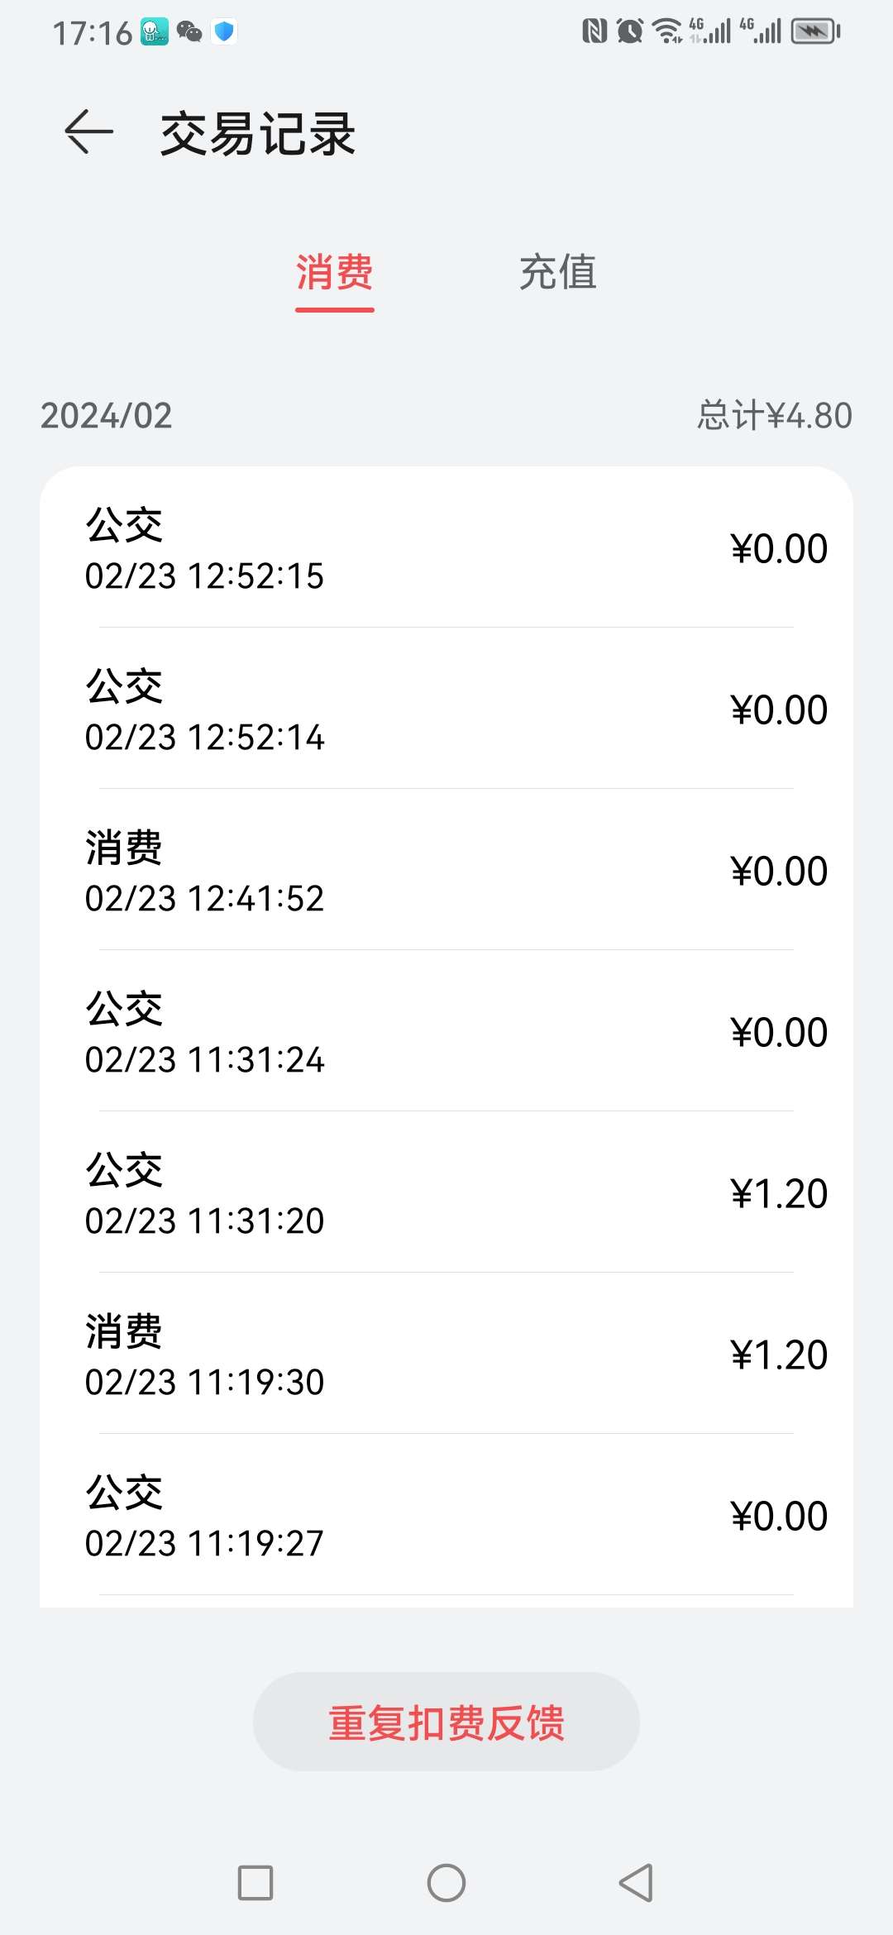Open the 公交 record at 11:19:27
The height and width of the screenshot is (1935, 893).
point(446,1516)
